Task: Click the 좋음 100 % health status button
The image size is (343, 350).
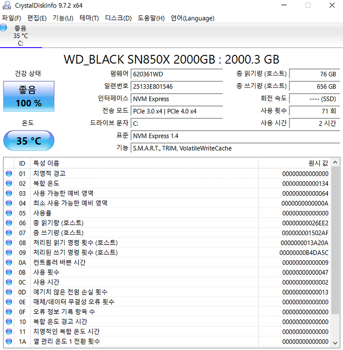Action: 29,97
